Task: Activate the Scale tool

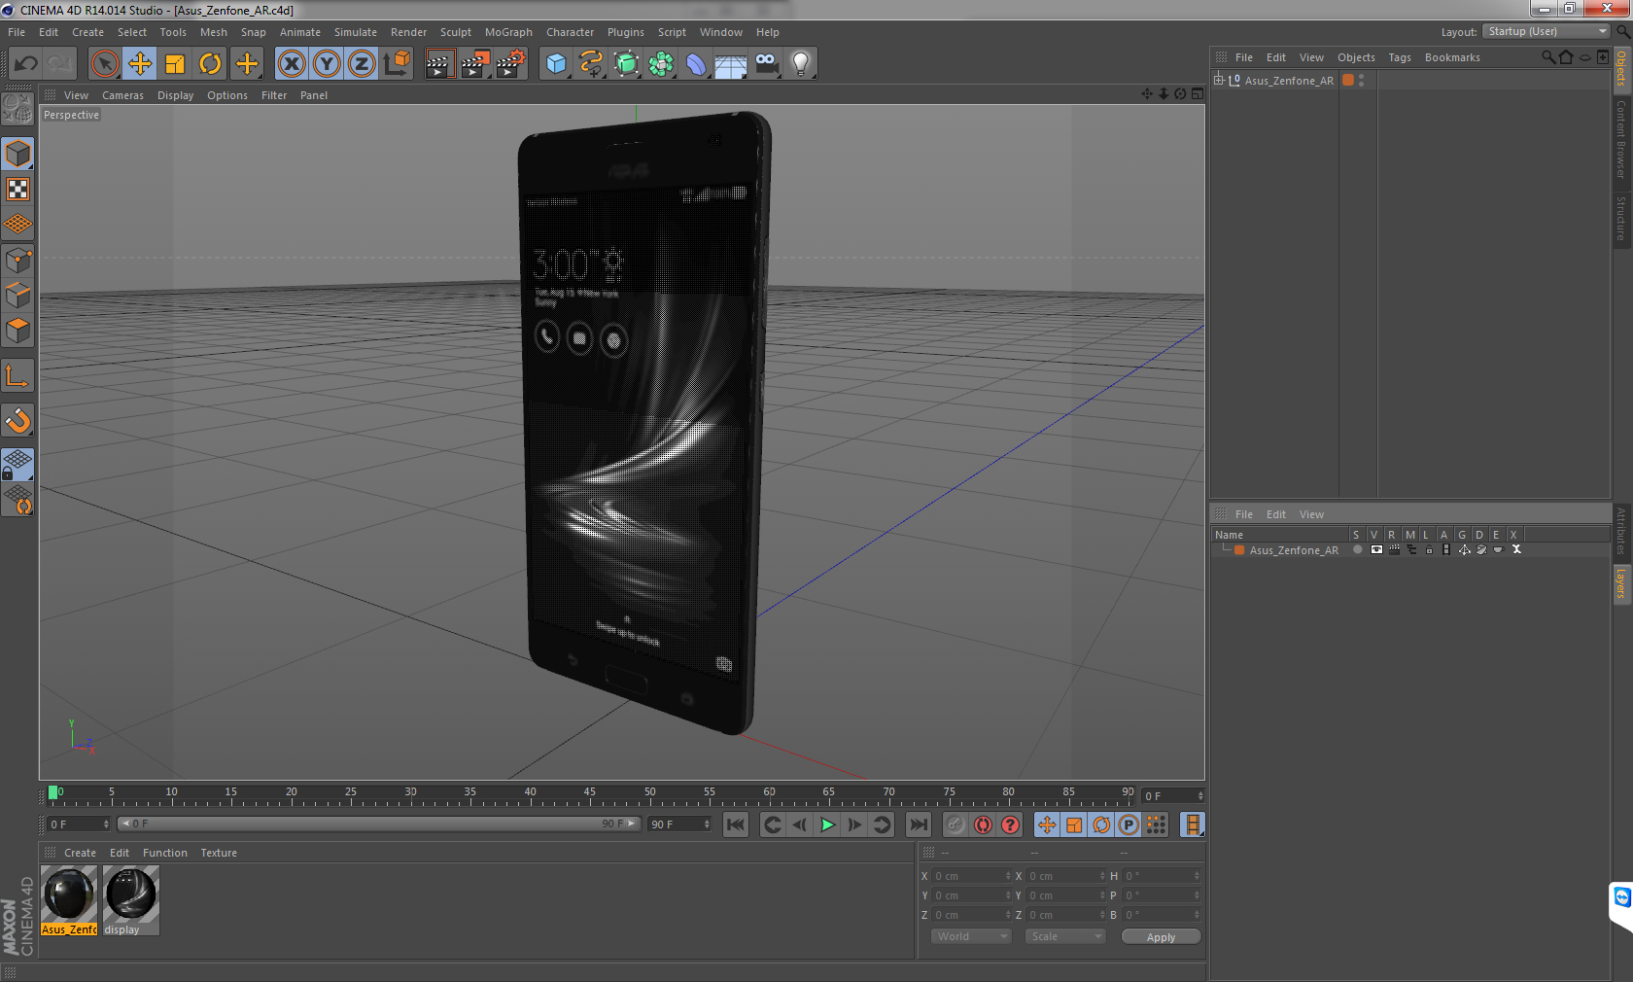Action: 175,64
